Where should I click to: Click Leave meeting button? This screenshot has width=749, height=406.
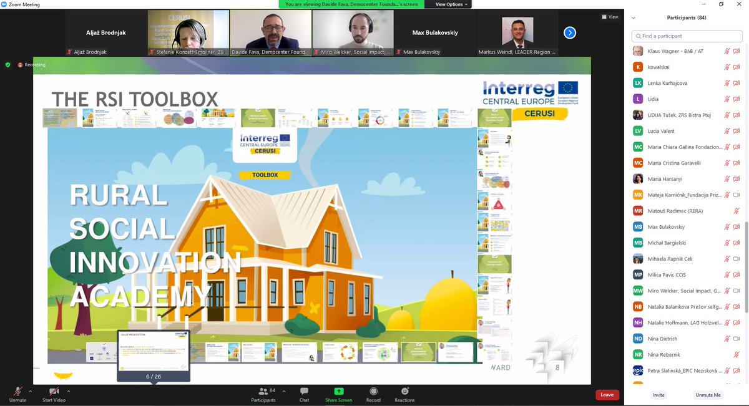coord(607,395)
